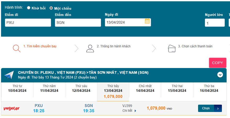Select the Khứ hồi round-trip option
Screen dimensions: 230x118
[x=29, y=8]
